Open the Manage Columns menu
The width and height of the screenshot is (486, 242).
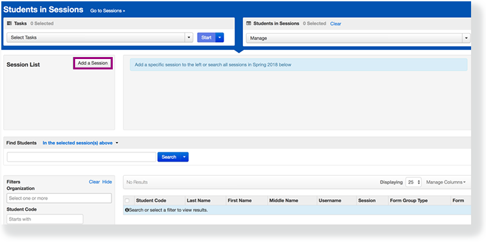(x=446, y=182)
